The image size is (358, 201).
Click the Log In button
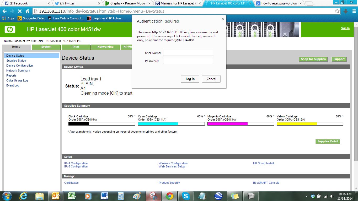[x=190, y=79]
